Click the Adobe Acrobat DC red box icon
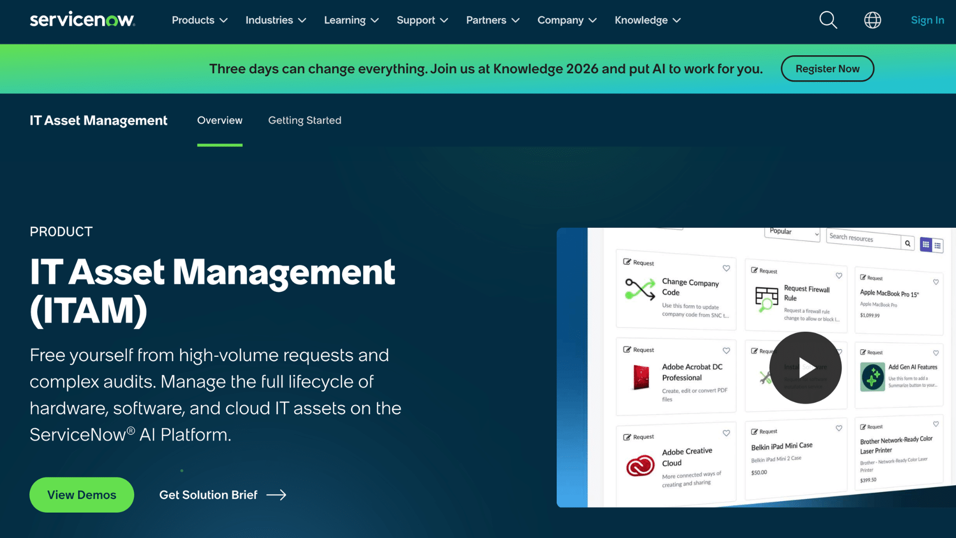 [x=641, y=377]
